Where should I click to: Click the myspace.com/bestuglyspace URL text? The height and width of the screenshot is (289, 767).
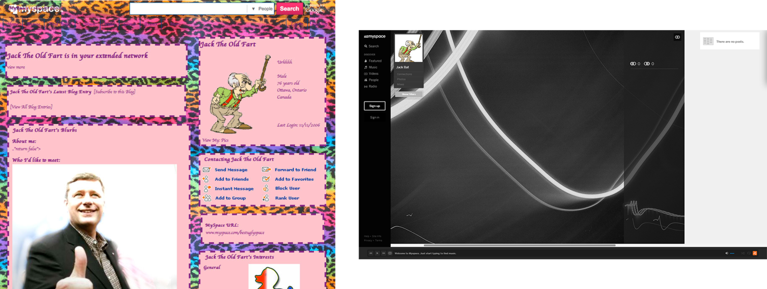pyautogui.click(x=235, y=233)
